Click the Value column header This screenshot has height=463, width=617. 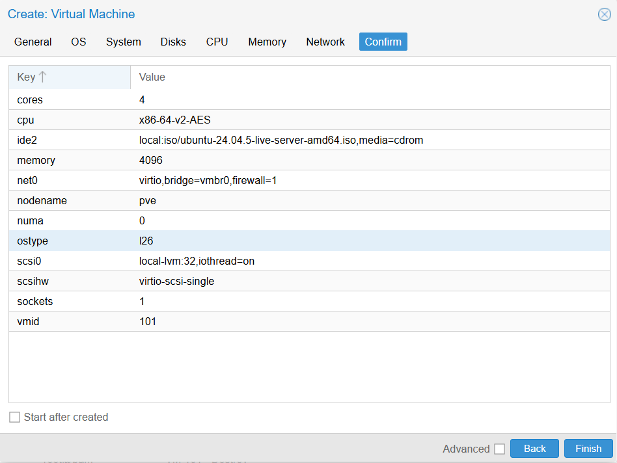(370, 77)
